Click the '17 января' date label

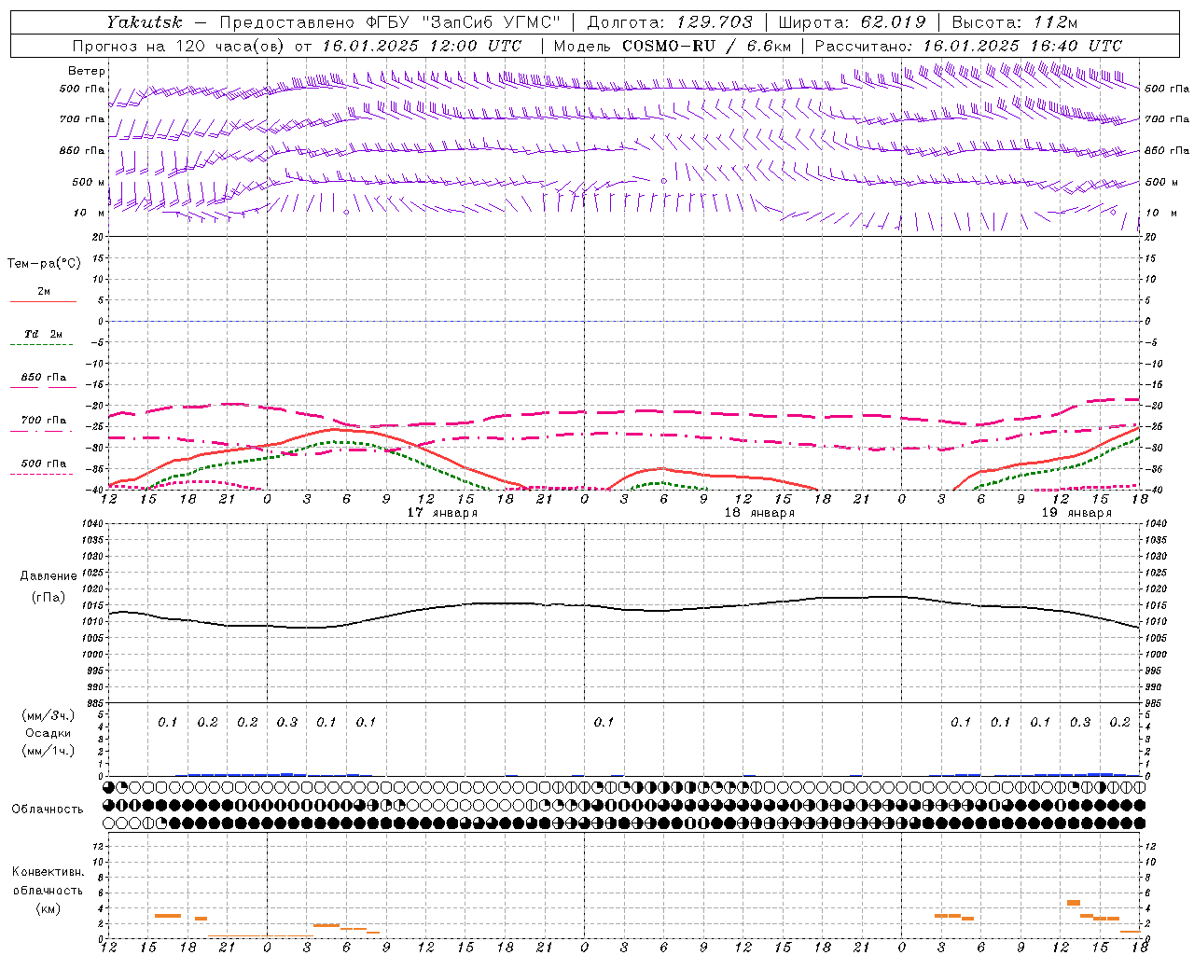[442, 513]
